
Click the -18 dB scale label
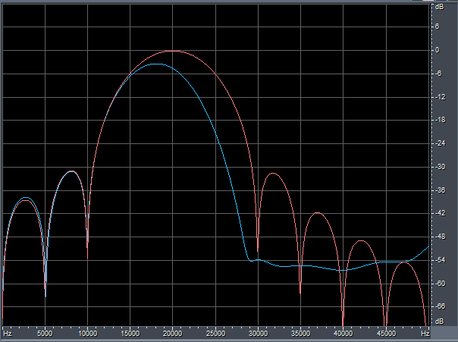(441, 120)
